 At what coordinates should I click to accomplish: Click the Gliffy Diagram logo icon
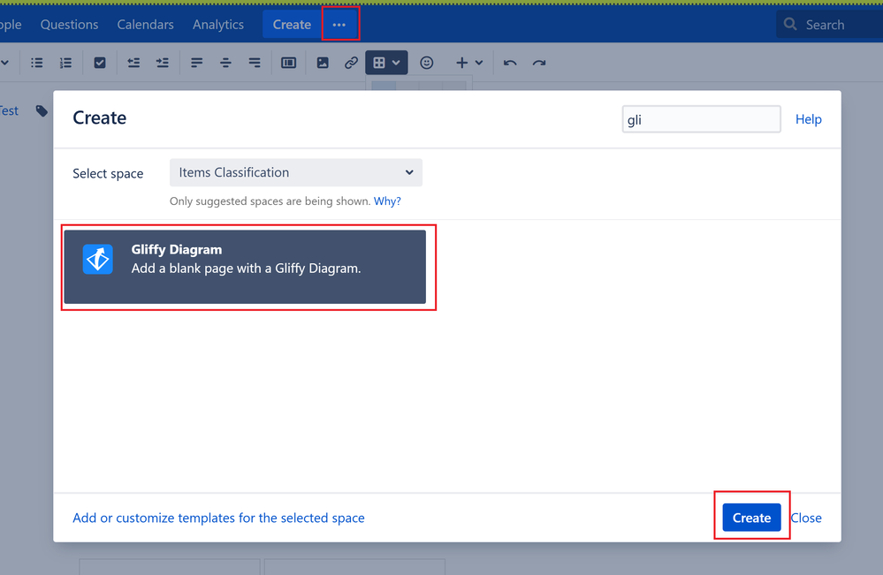click(98, 260)
